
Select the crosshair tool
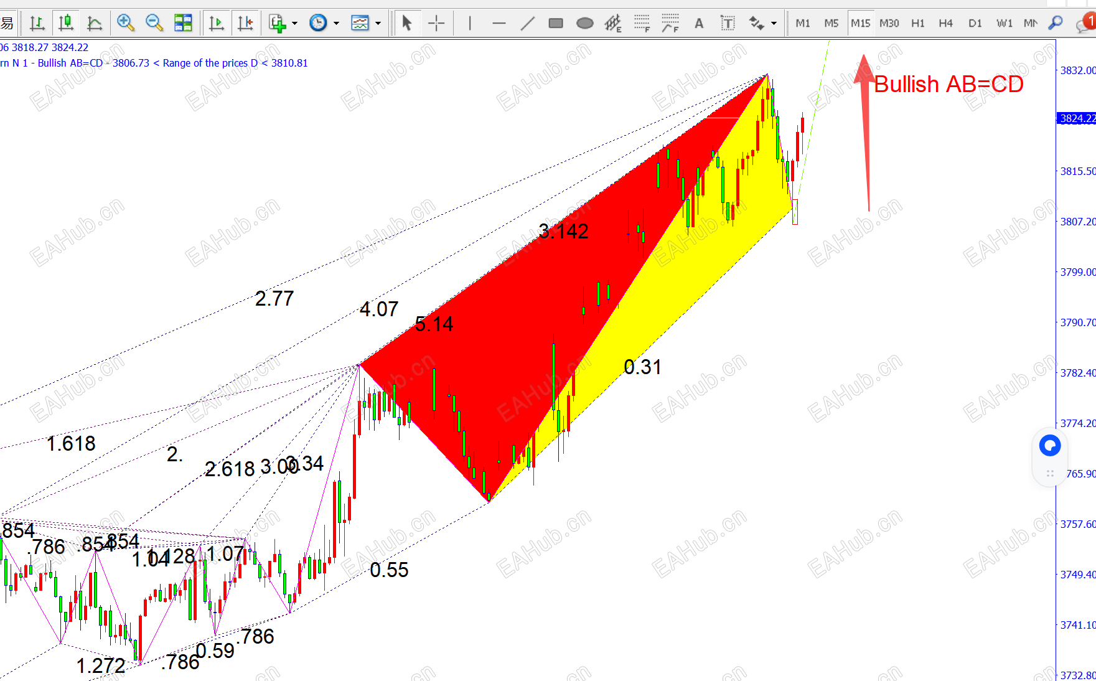click(x=436, y=24)
